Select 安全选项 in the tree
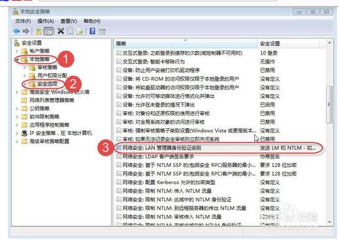339x240 pixels. [47, 84]
